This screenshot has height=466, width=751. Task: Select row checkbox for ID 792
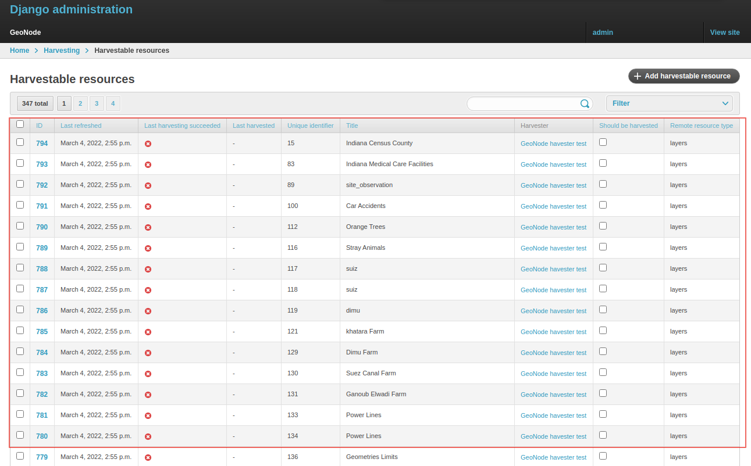20,184
